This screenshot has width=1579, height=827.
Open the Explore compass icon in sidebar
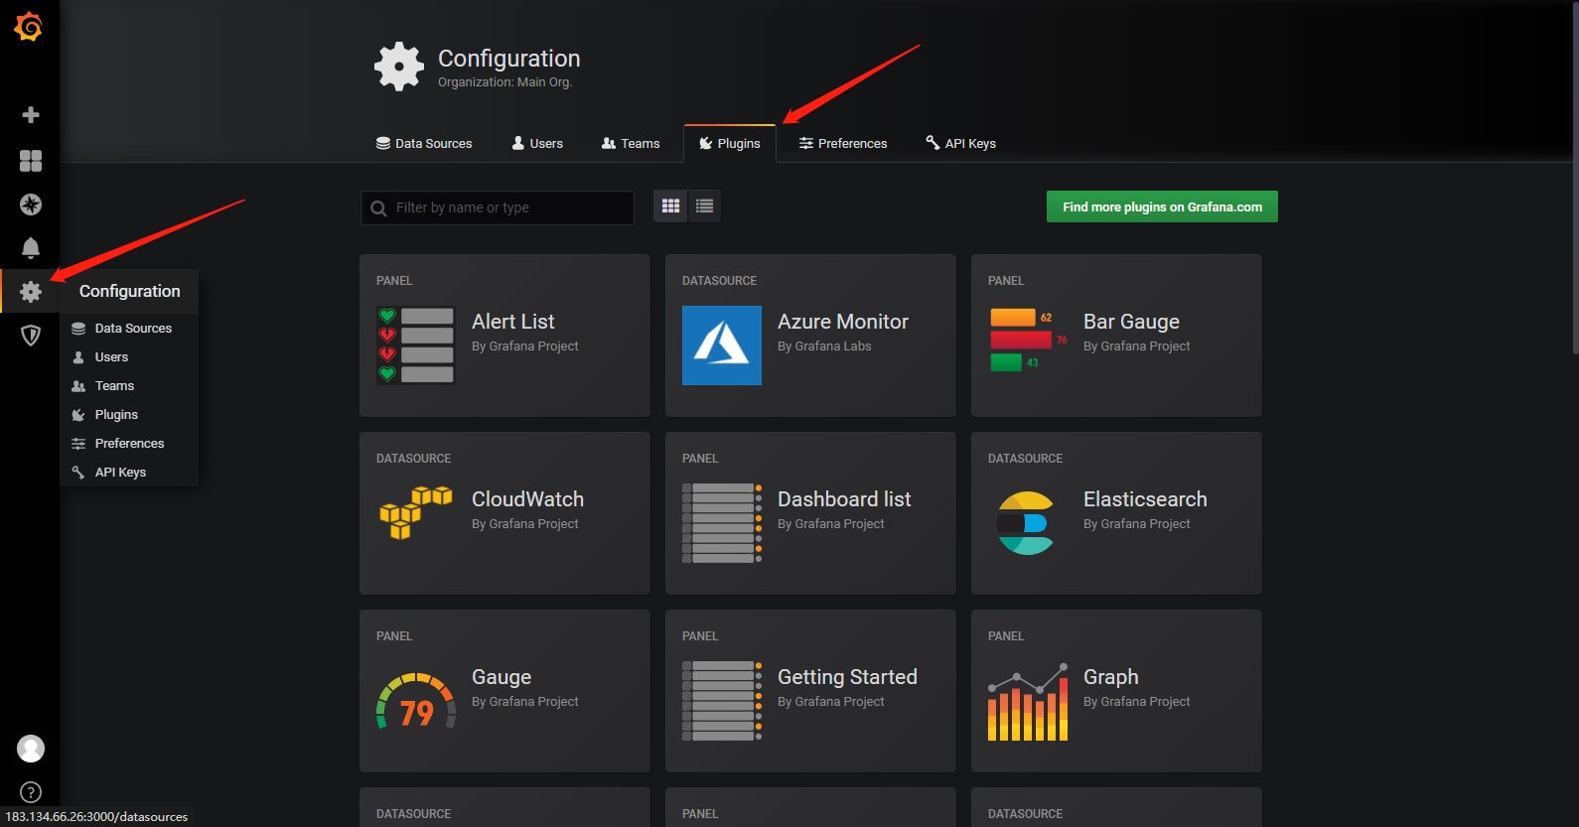point(31,205)
